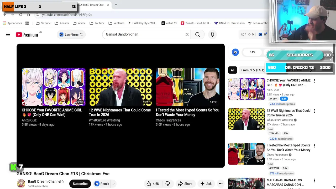Image resolution: width=336 pixels, height=189 pixels.
Task: Open options menu for MASCARAS BARATAS video
Action: point(314,181)
